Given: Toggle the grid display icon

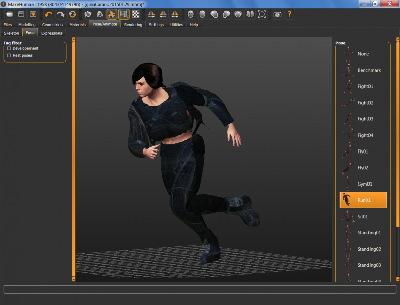Looking at the screenshot, I should (124, 14).
